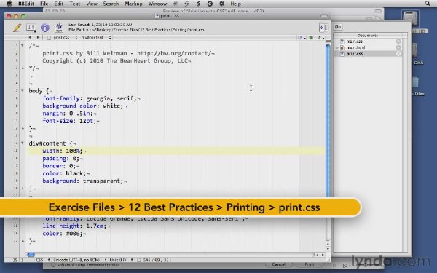The width and height of the screenshot is (437, 273).
Task: Open the Markup menu
Action: point(133,4)
